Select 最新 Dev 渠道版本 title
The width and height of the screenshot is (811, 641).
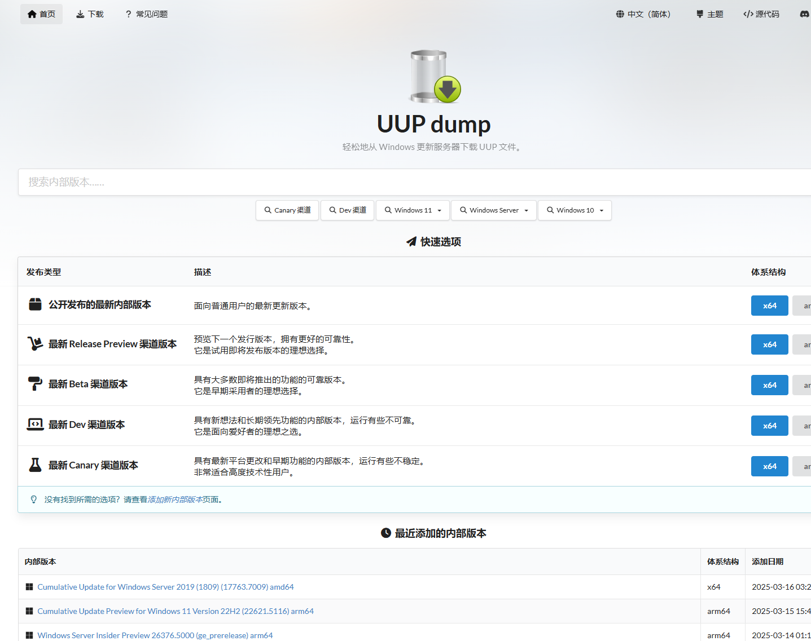(x=86, y=425)
